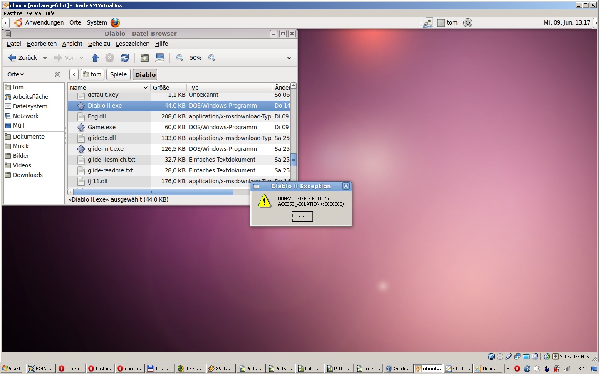
Task: Open the Lesezeichen menu
Action: coord(133,44)
